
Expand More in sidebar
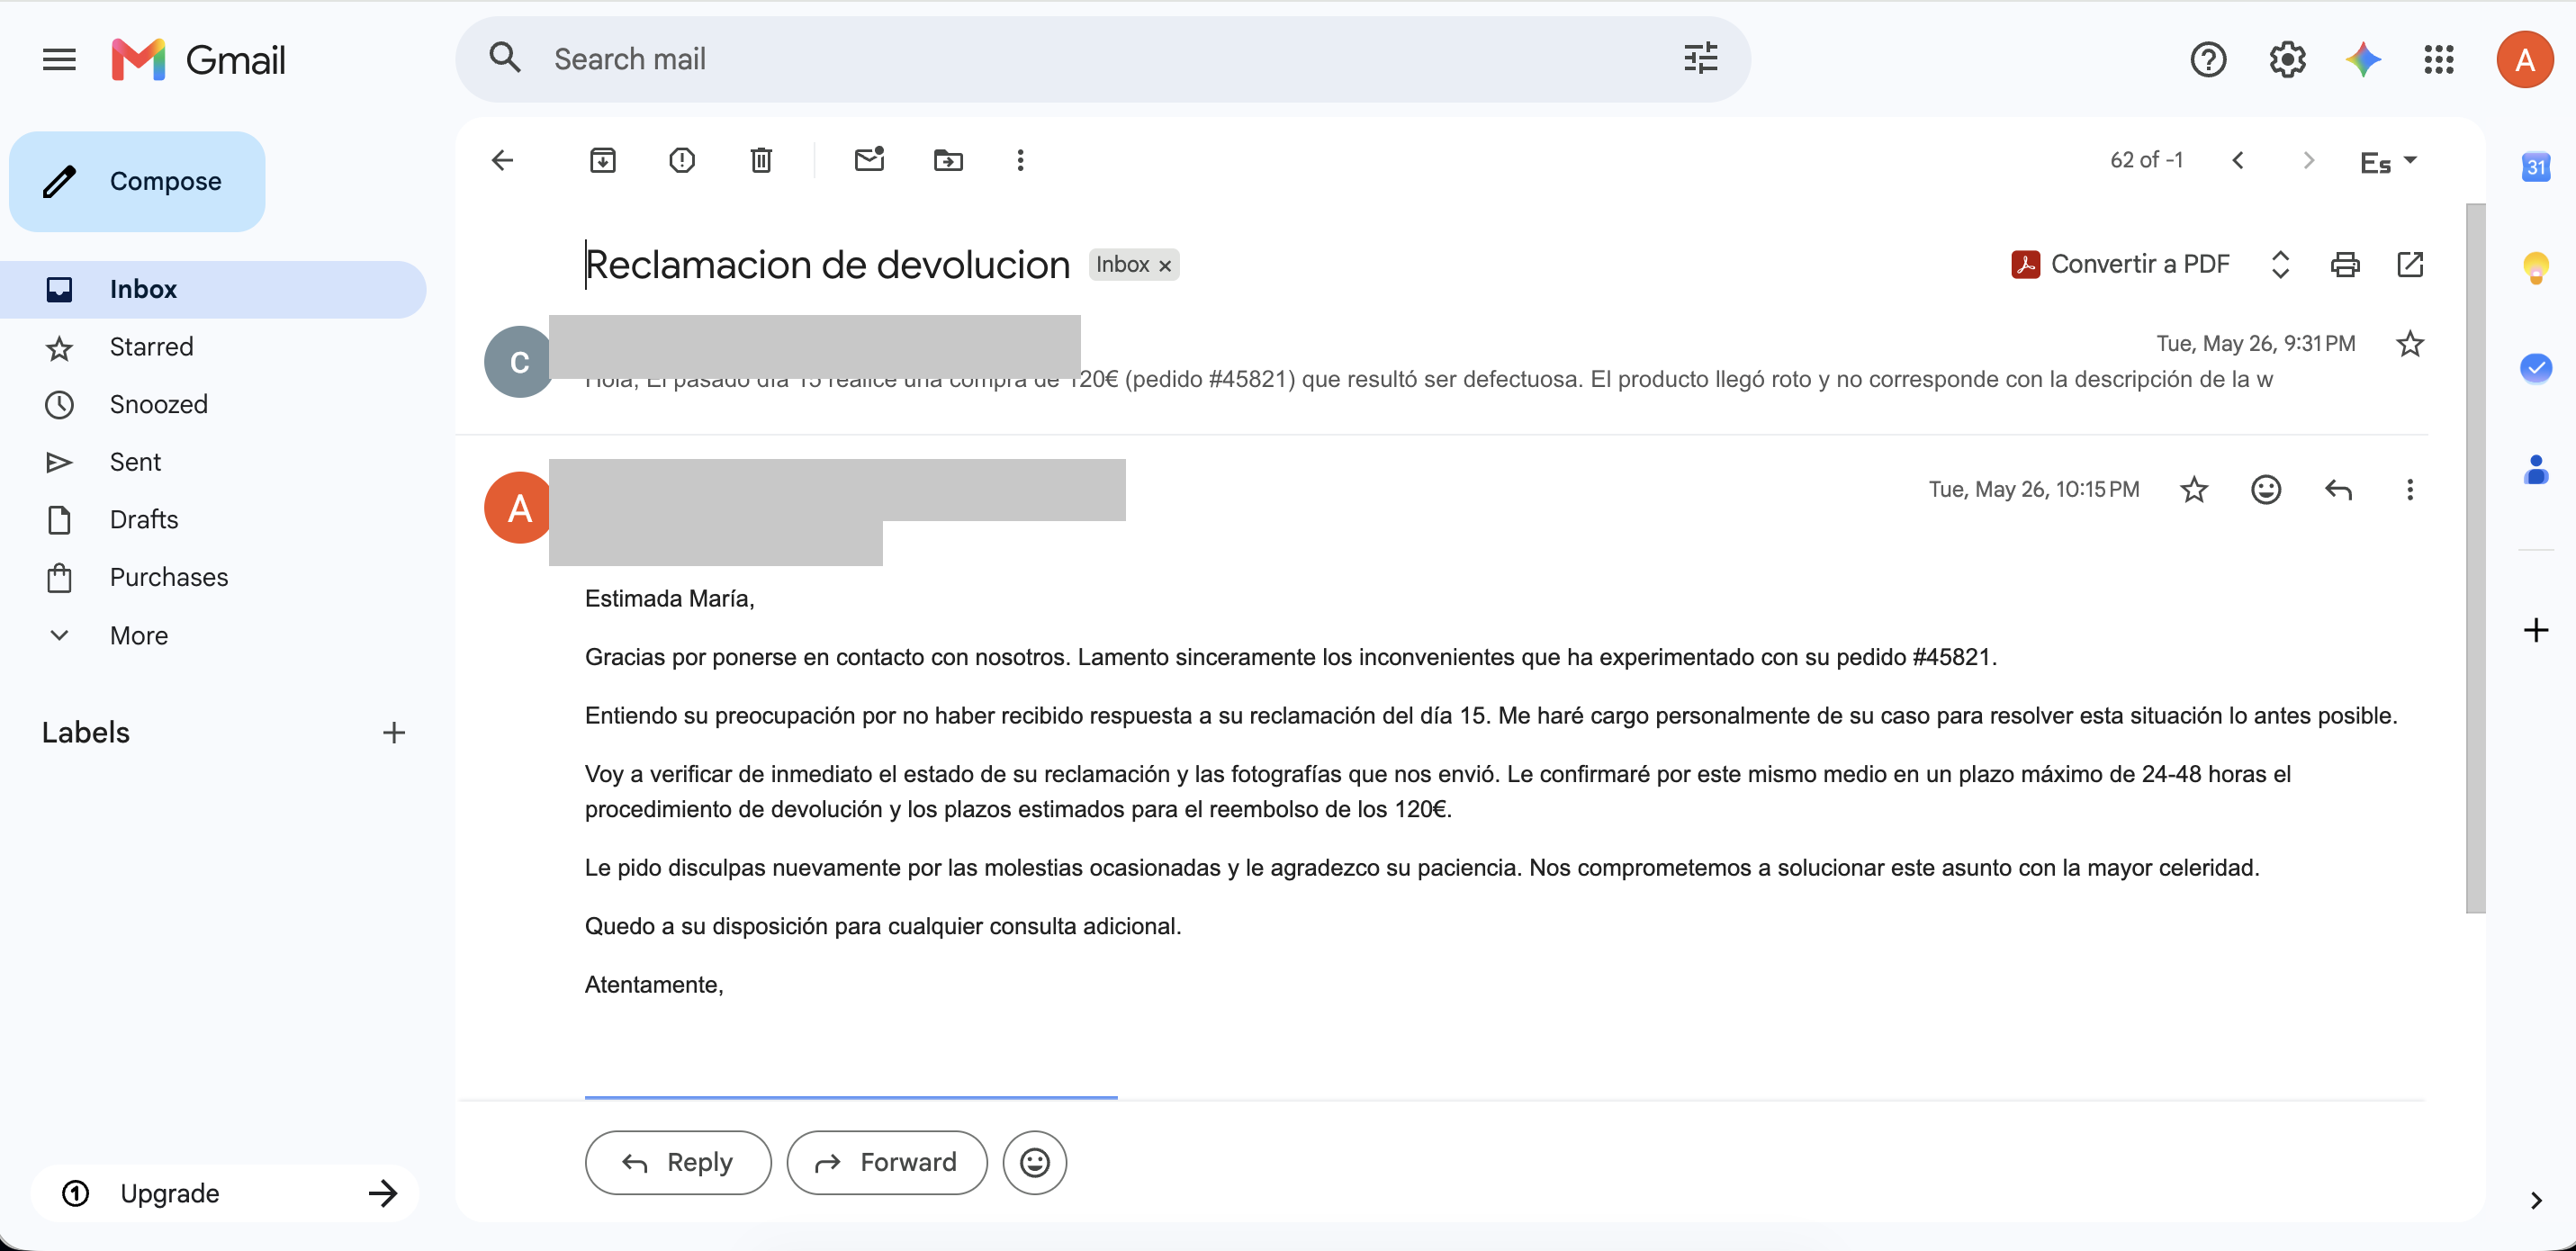(x=213, y=635)
